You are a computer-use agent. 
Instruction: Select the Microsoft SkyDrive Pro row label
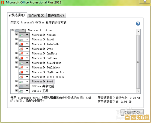[x=48, y=72]
